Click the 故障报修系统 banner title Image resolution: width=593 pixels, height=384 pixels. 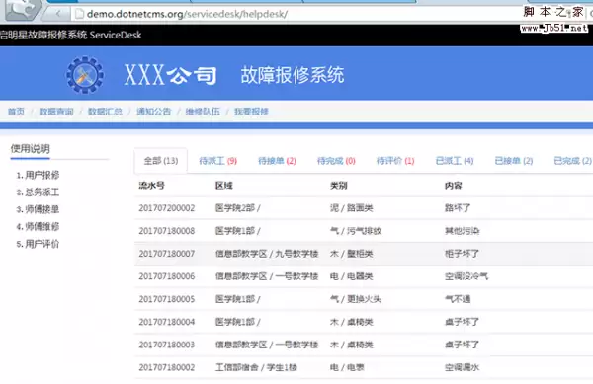click(293, 75)
